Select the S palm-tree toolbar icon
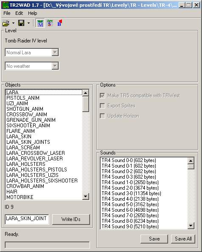Image resolution: width=202 pixels, height=252 pixels. click(50, 23)
